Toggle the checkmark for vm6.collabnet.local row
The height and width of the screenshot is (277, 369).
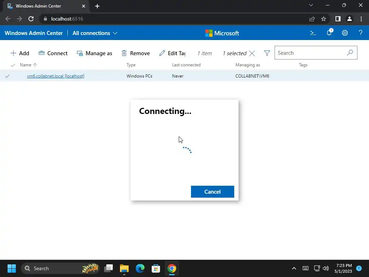[7, 76]
